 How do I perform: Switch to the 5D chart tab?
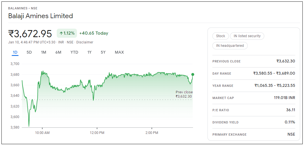pos(29,52)
